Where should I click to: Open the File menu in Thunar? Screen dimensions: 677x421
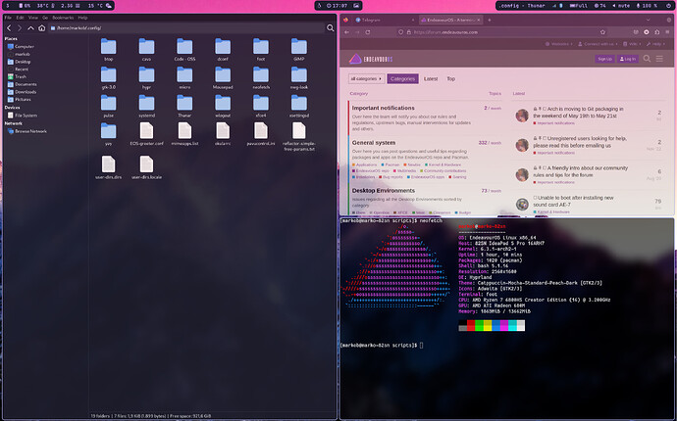(8, 18)
